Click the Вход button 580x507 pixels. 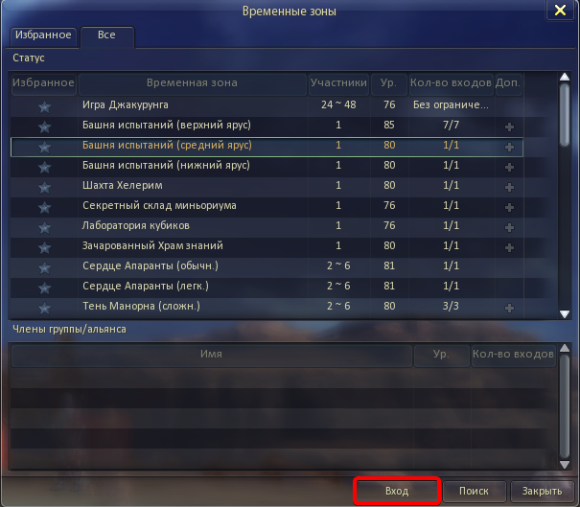click(397, 491)
